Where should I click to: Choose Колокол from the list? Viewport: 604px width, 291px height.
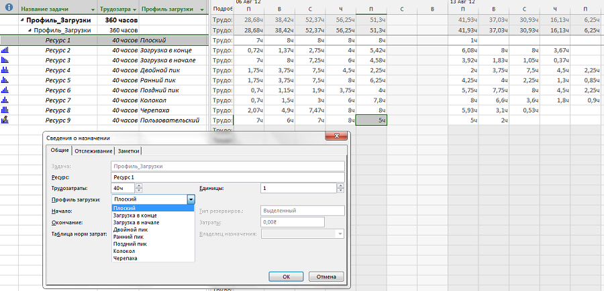[153, 251]
